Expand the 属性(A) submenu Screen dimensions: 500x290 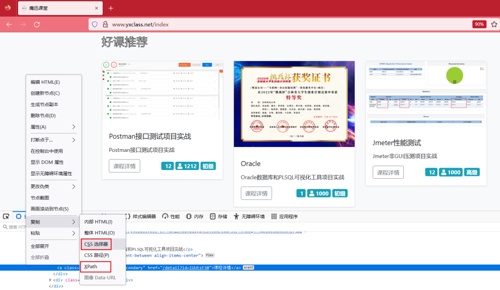[54, 127]
